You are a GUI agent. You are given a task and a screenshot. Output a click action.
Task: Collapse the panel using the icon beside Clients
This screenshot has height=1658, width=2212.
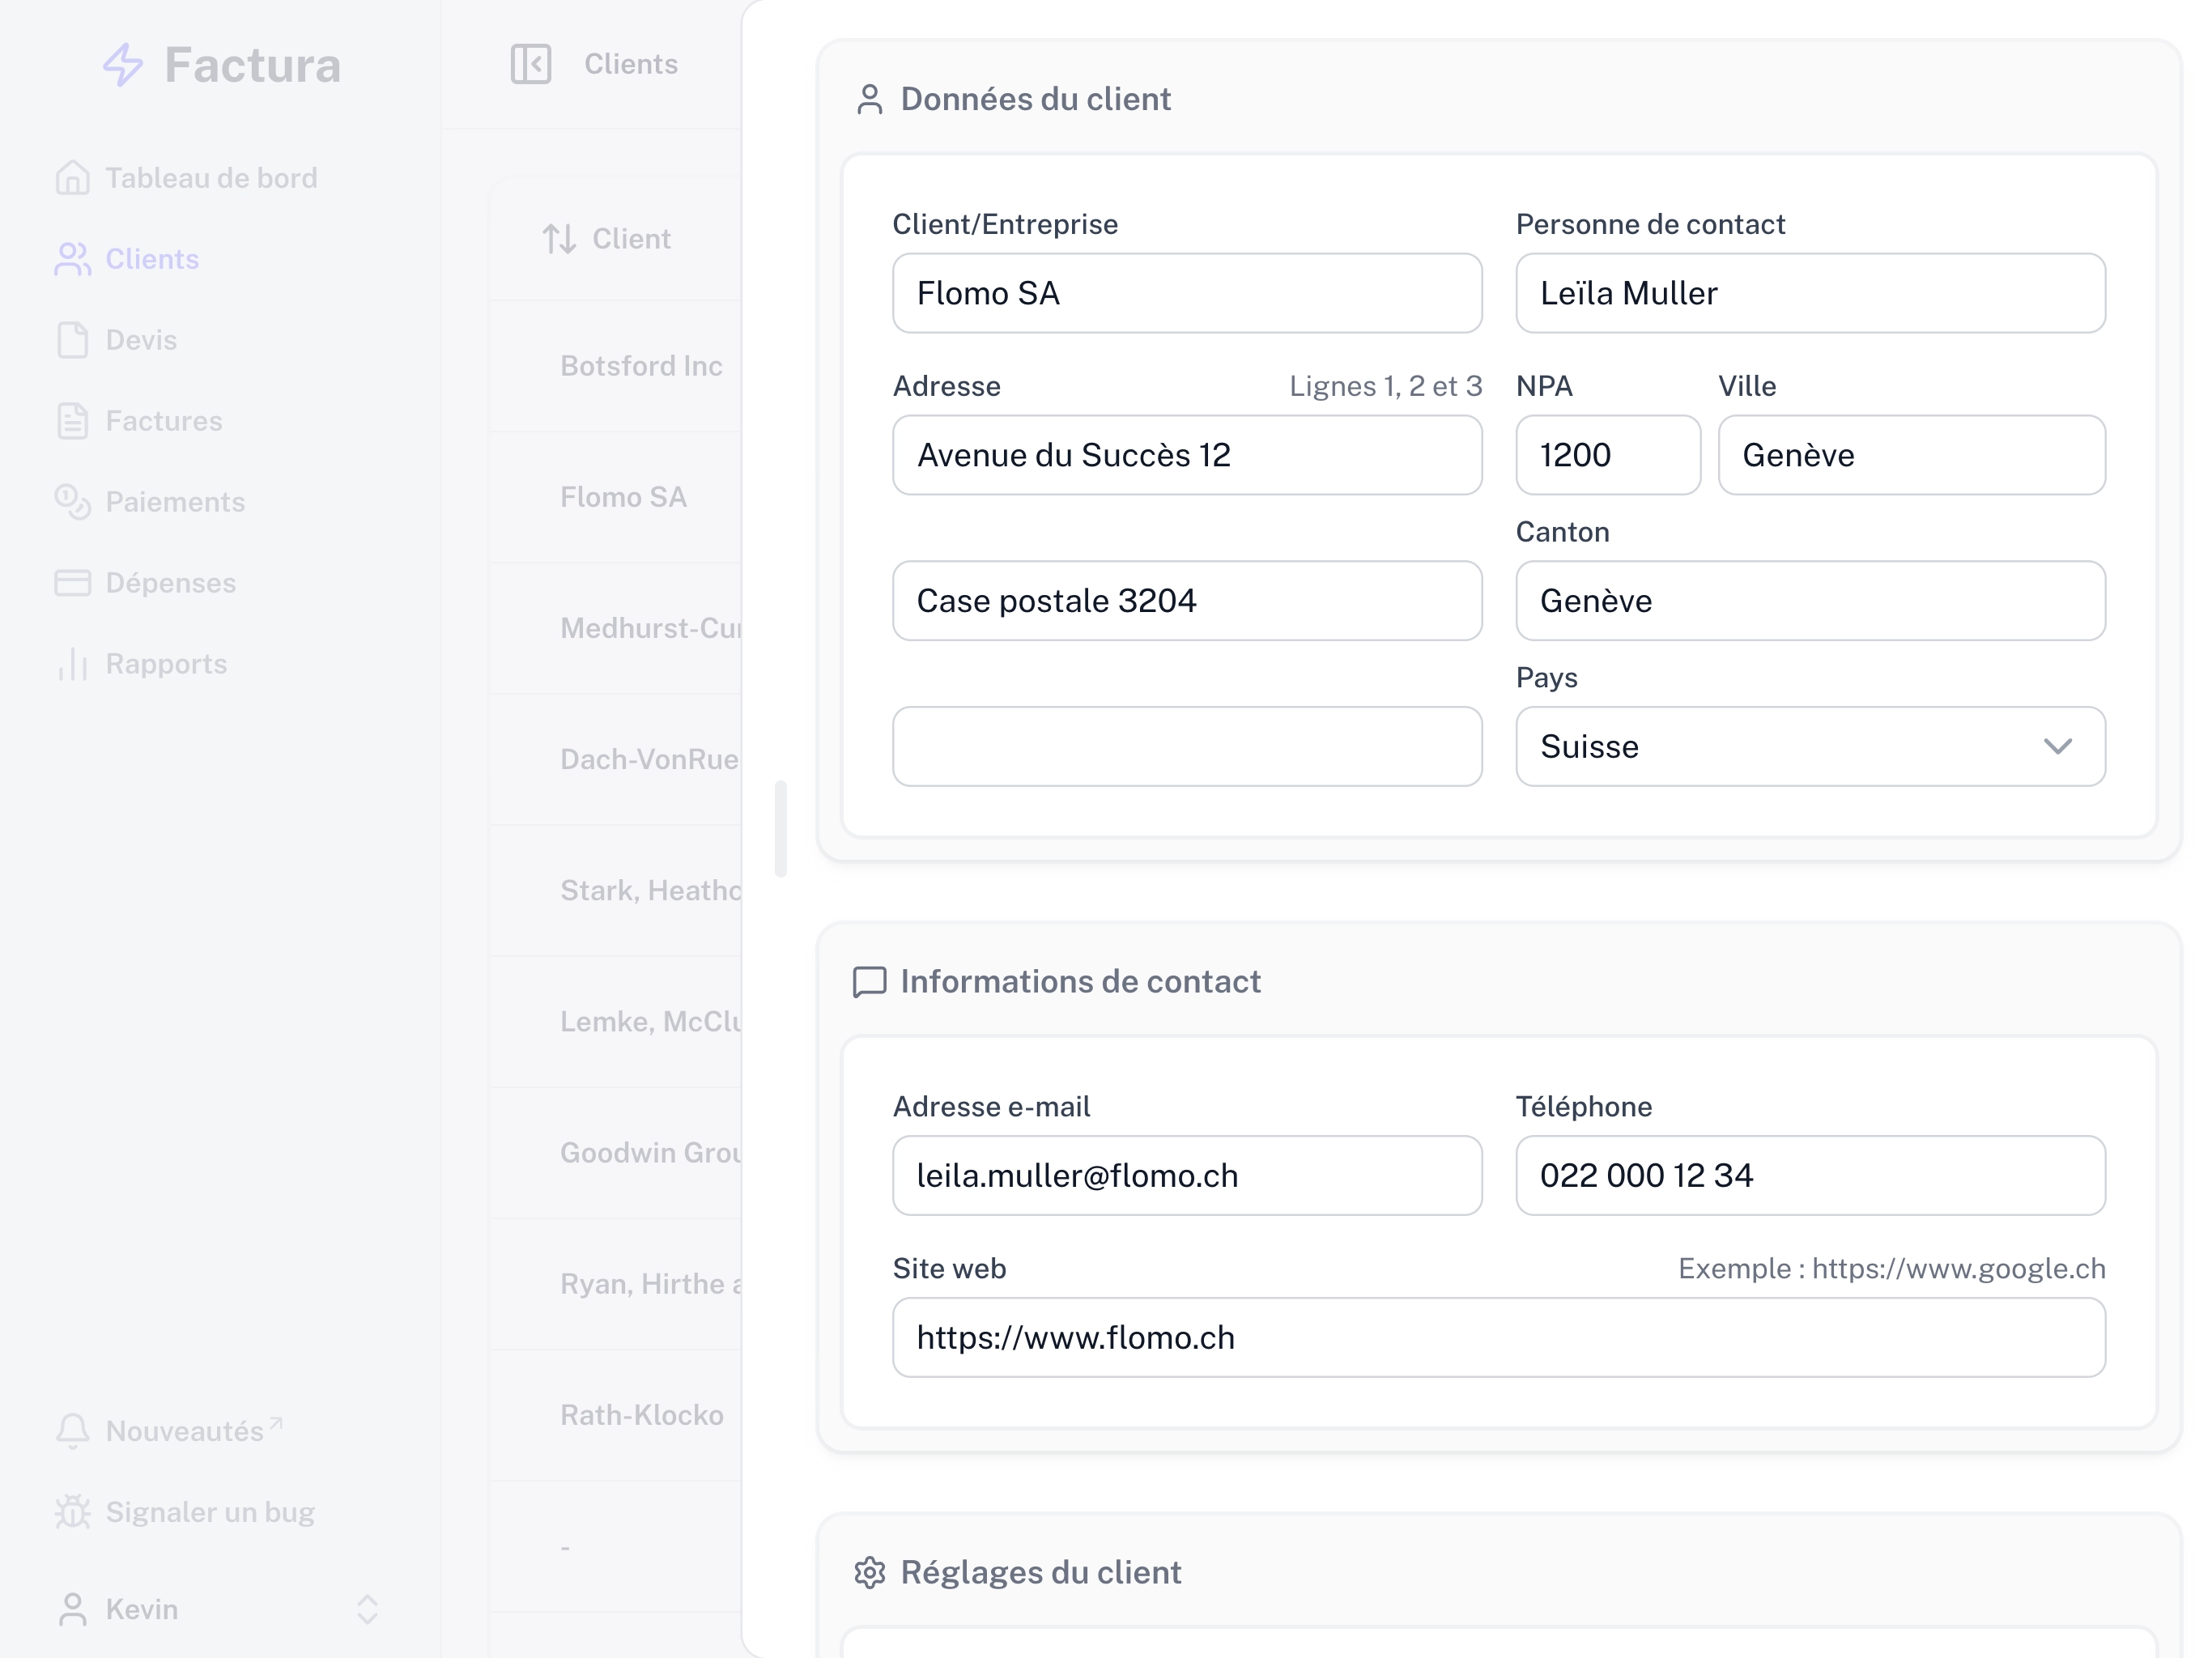click(x=531, y=64)
